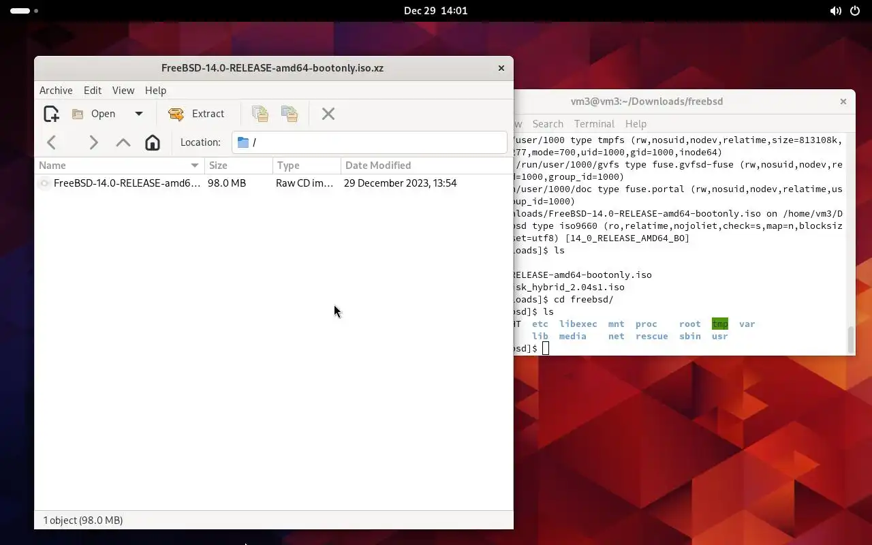Expand the Open recent dropdown arrow
This screenshot has height=545, width=872.
tap(139, 114)
